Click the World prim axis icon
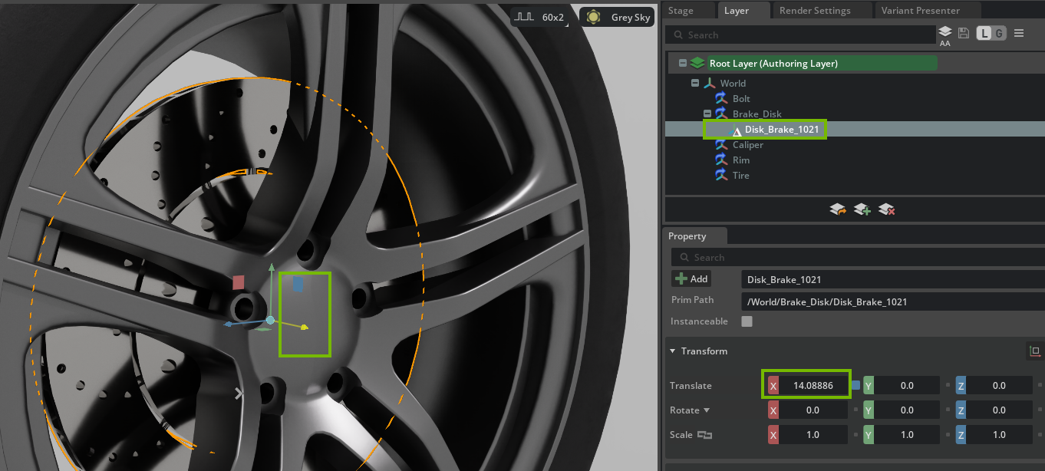Screen dimensions: 1045x471 click(x=710, y=83)
